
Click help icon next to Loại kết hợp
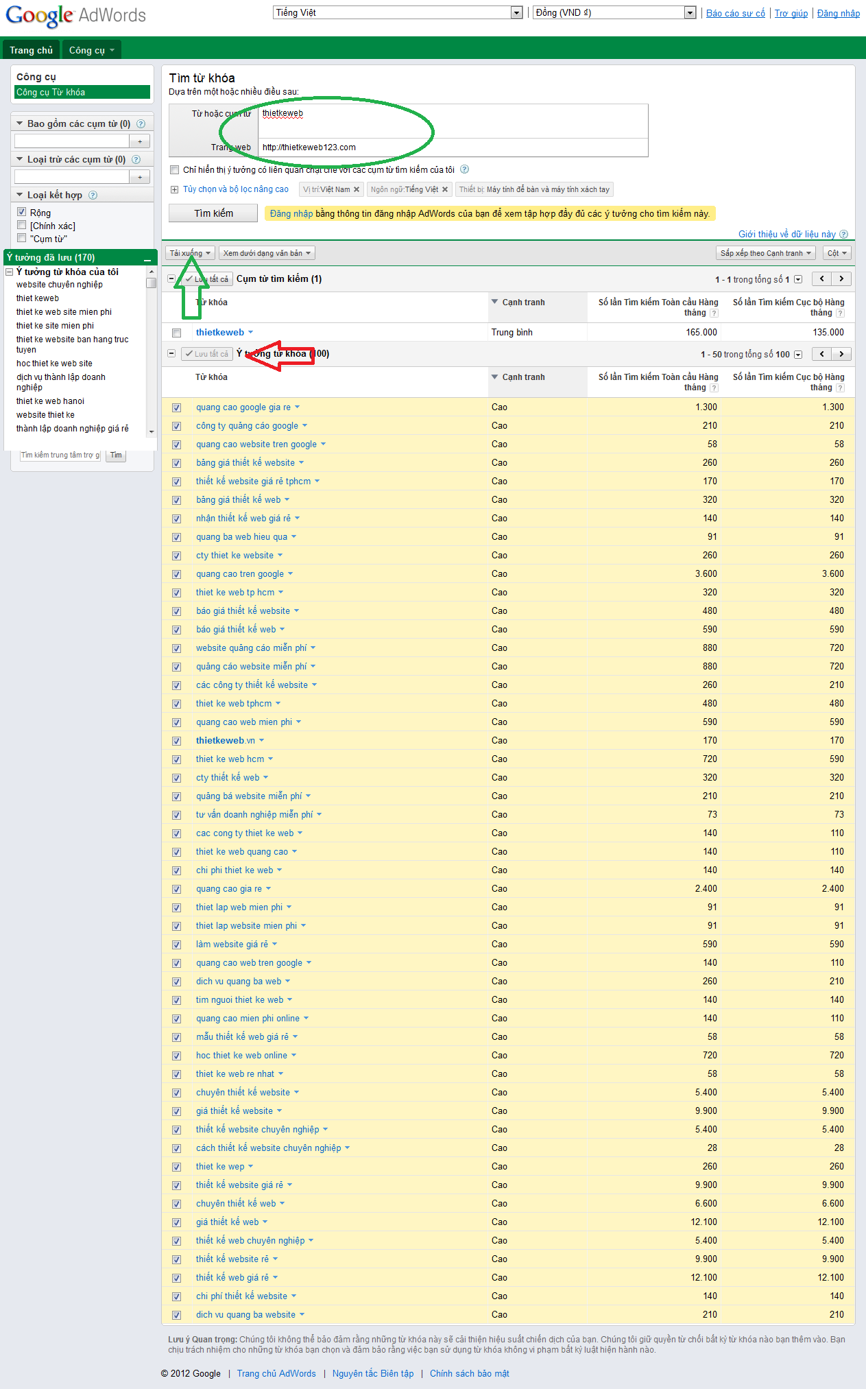tap(93, 195)
